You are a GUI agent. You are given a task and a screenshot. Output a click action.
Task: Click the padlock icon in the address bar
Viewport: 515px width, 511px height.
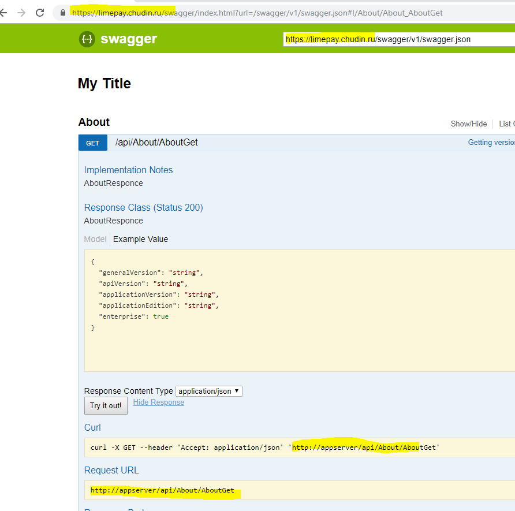(x=62, y=12)
